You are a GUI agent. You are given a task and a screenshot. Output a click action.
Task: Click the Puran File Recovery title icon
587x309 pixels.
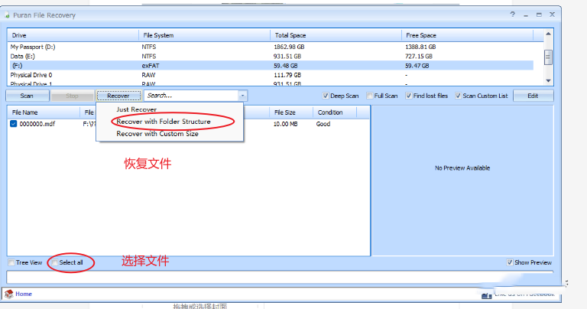tap(7, 15)
